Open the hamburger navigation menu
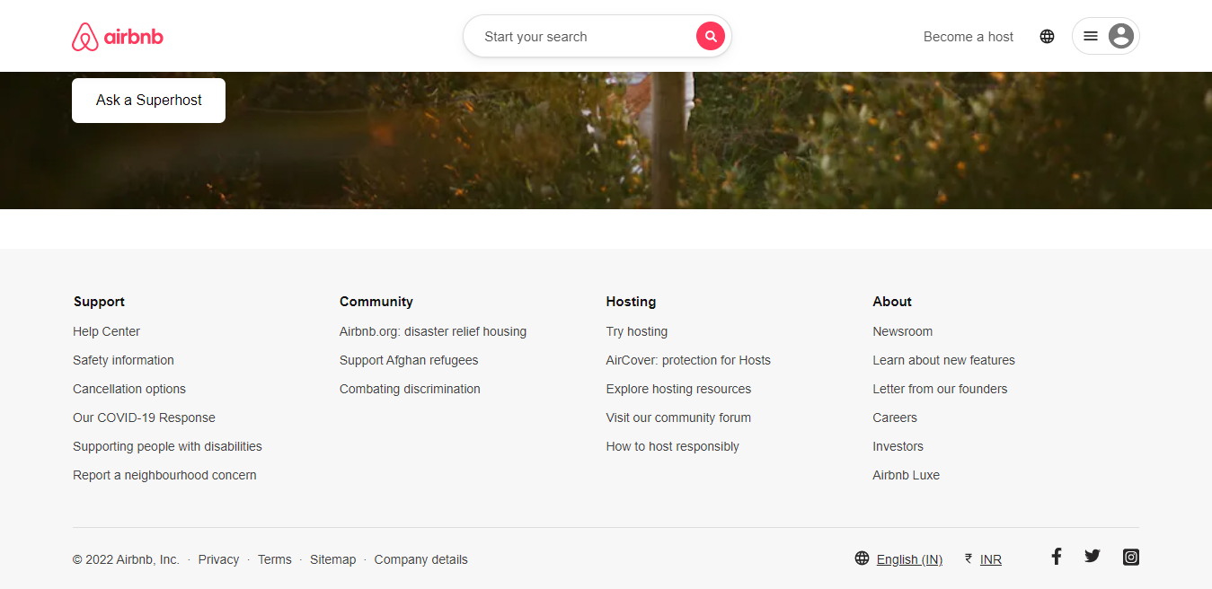This screenshot has height=589, width=1212. (1090, 35)
